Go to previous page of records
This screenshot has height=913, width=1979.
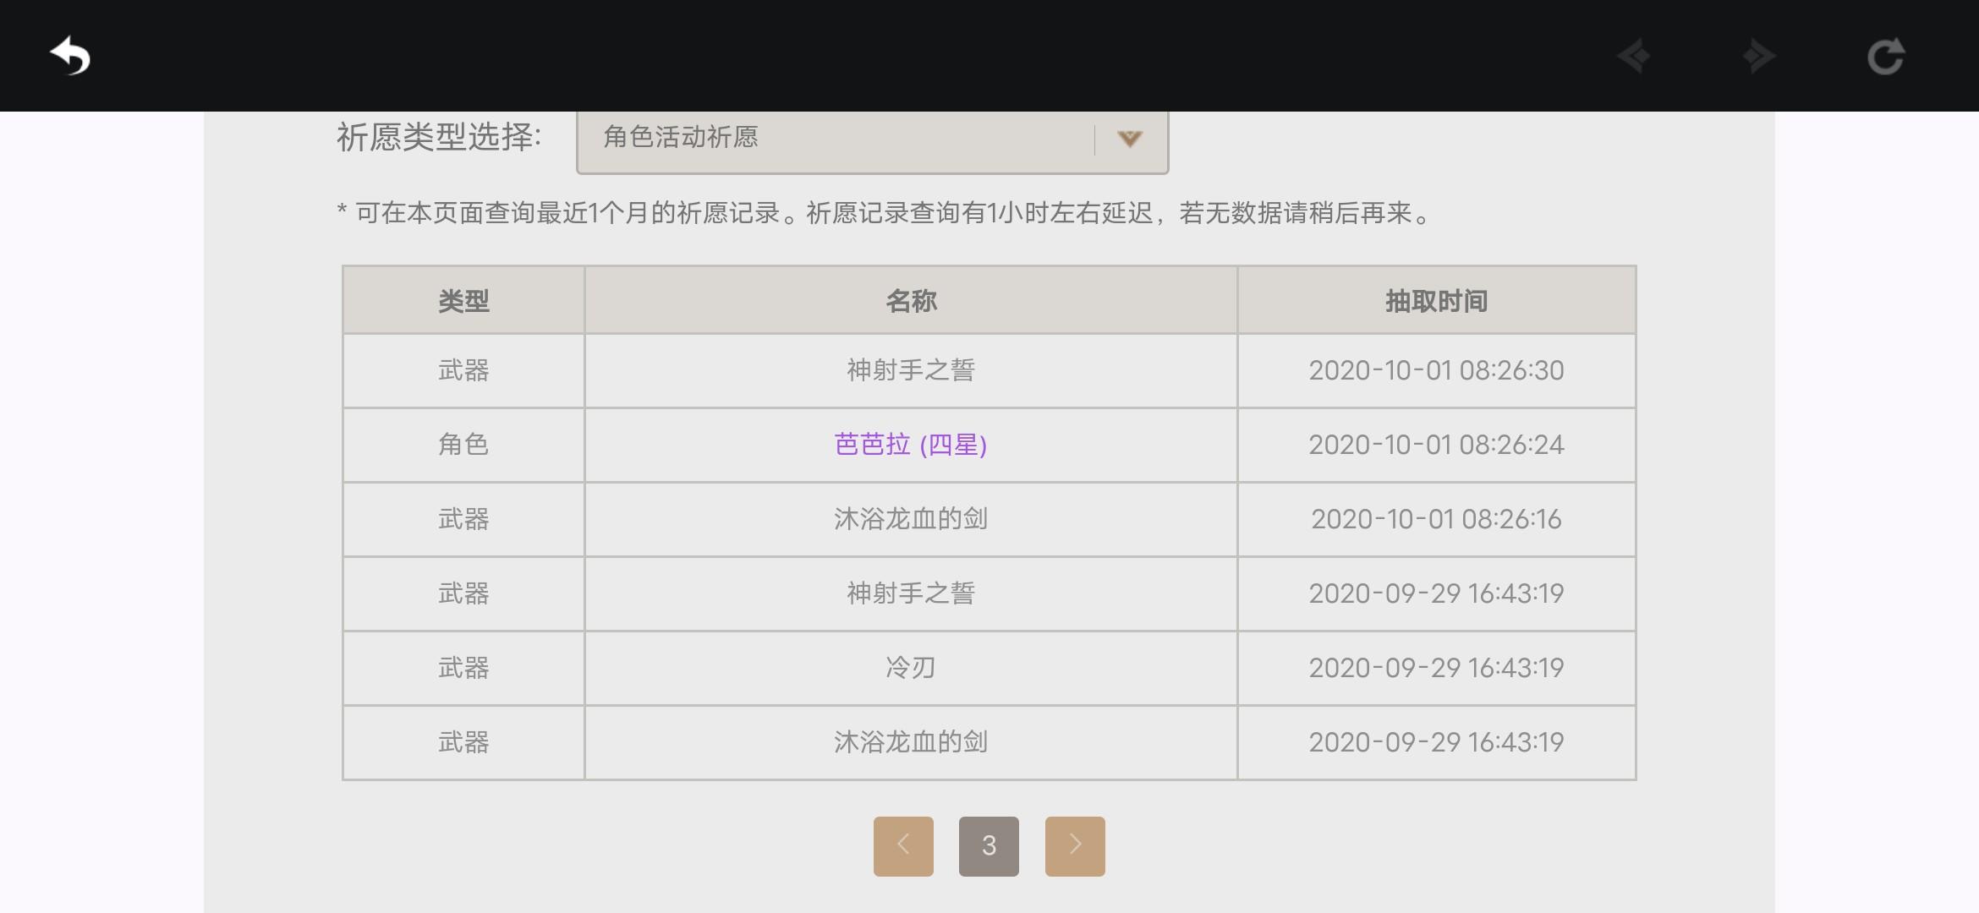pos(903,845)
